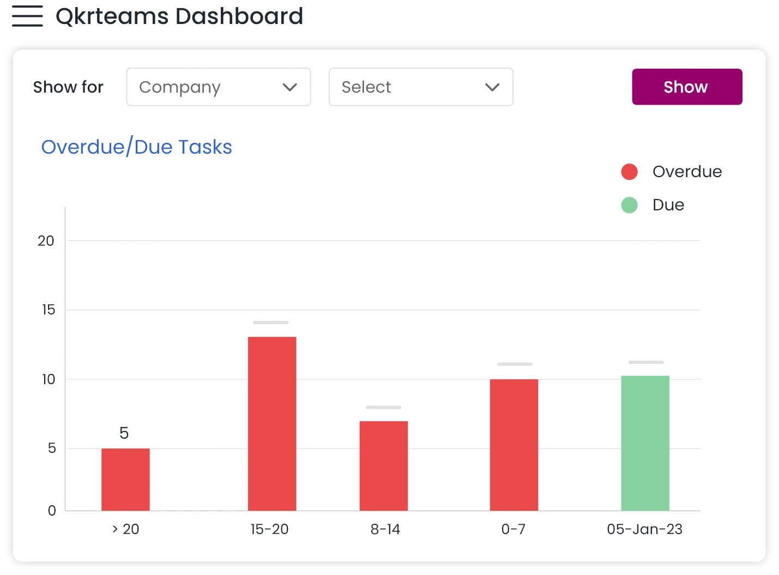The width and height of the screenshot is (779, 575).
Task: Toggle the Overdue series legend label
Action: click(687, 172)
